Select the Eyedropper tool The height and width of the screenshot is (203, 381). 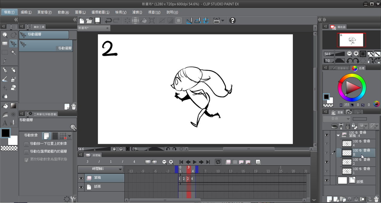pos(5,61)
